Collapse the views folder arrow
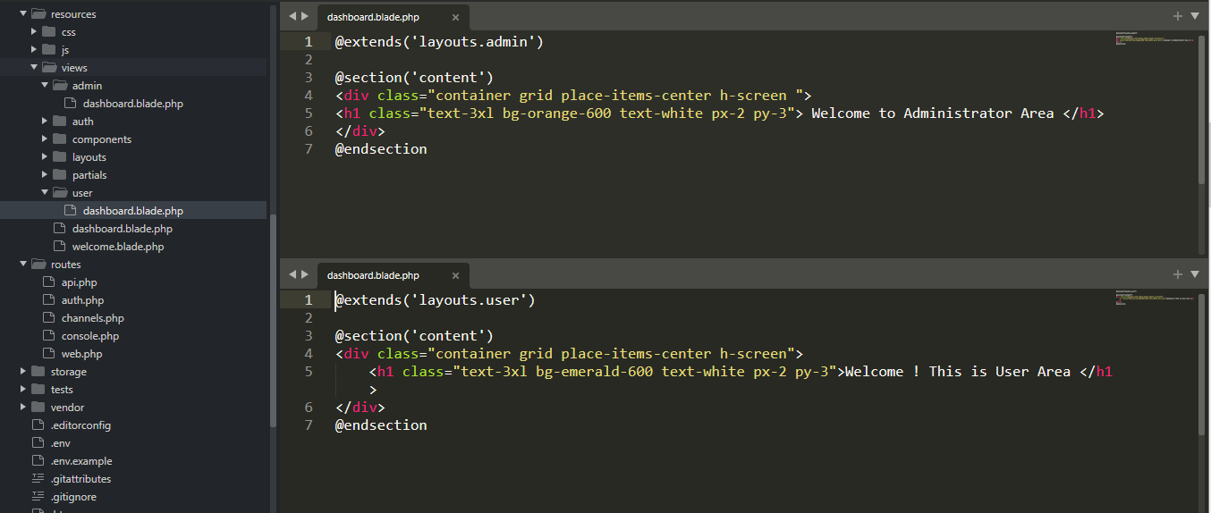1211x513 pixels. 34,68
